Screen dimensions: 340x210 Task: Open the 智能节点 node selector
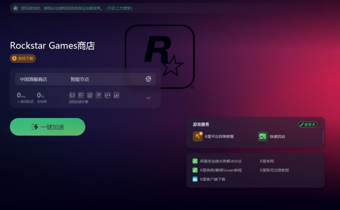(x=80, y=79)
